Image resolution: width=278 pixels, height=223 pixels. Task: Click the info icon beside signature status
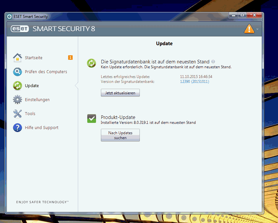tap(213, 61)
